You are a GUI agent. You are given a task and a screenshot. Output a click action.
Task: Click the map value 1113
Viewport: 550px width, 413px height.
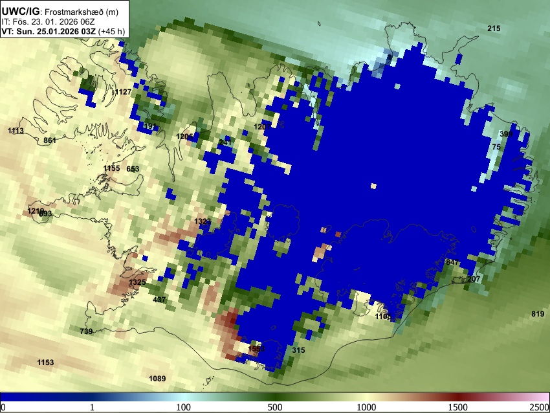16,131
